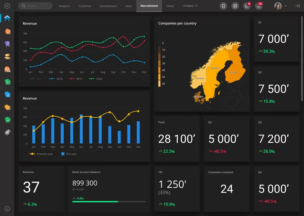Click the green progress bar under Bank account balance
The image size is (304, 216).
tap(95, 202)
